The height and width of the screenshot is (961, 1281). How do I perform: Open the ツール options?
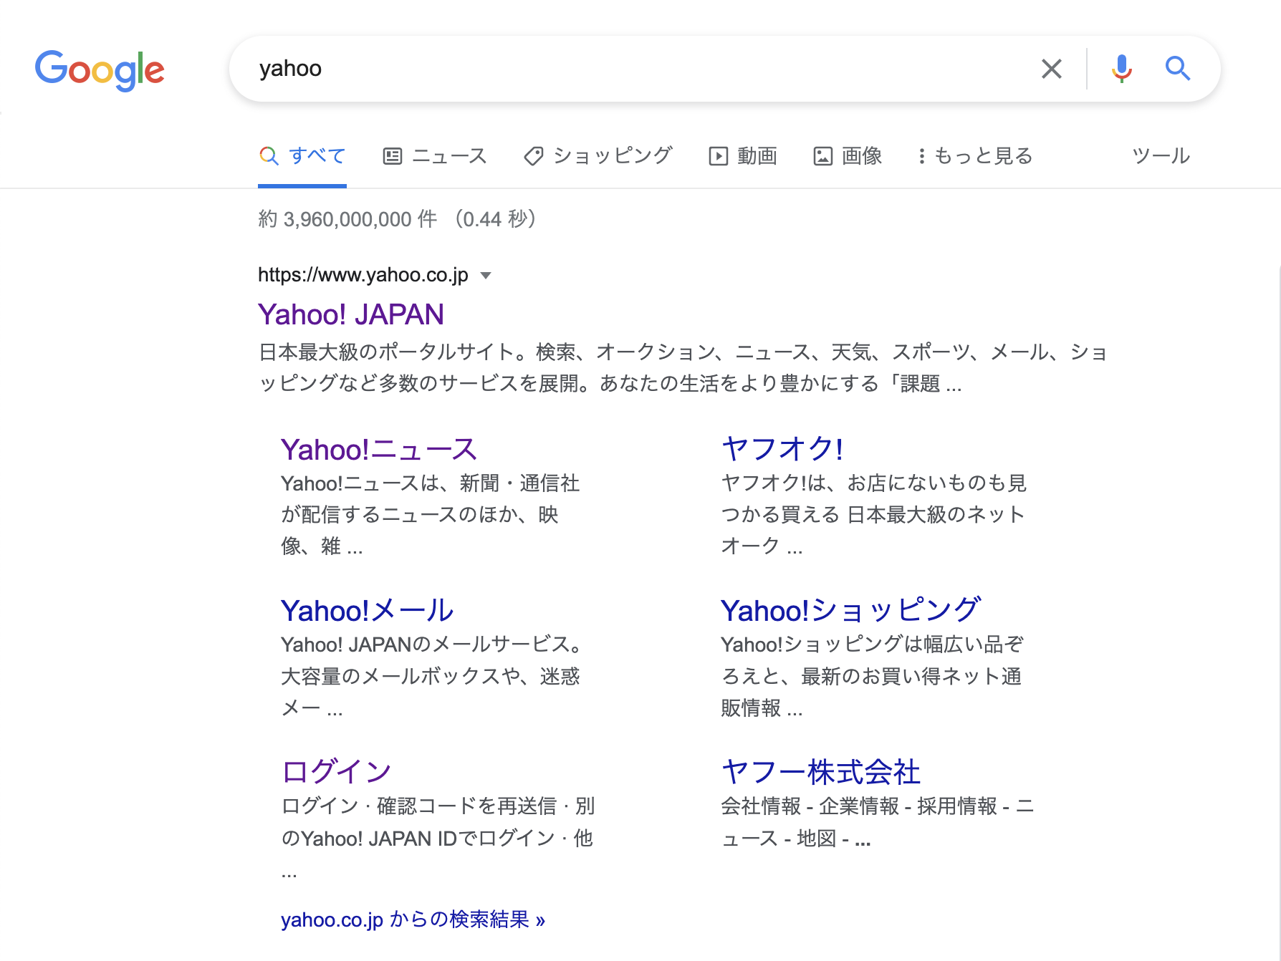click(x=1161, y=155)
